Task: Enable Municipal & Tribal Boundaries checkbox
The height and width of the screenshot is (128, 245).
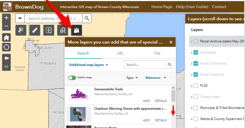Action: [x=196, y=107]
